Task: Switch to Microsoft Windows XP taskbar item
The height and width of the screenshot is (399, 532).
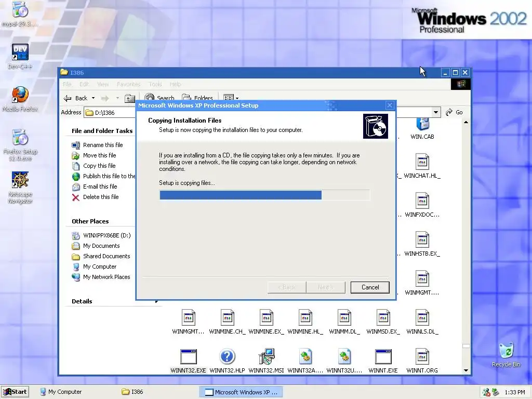Action: point(242,392)
